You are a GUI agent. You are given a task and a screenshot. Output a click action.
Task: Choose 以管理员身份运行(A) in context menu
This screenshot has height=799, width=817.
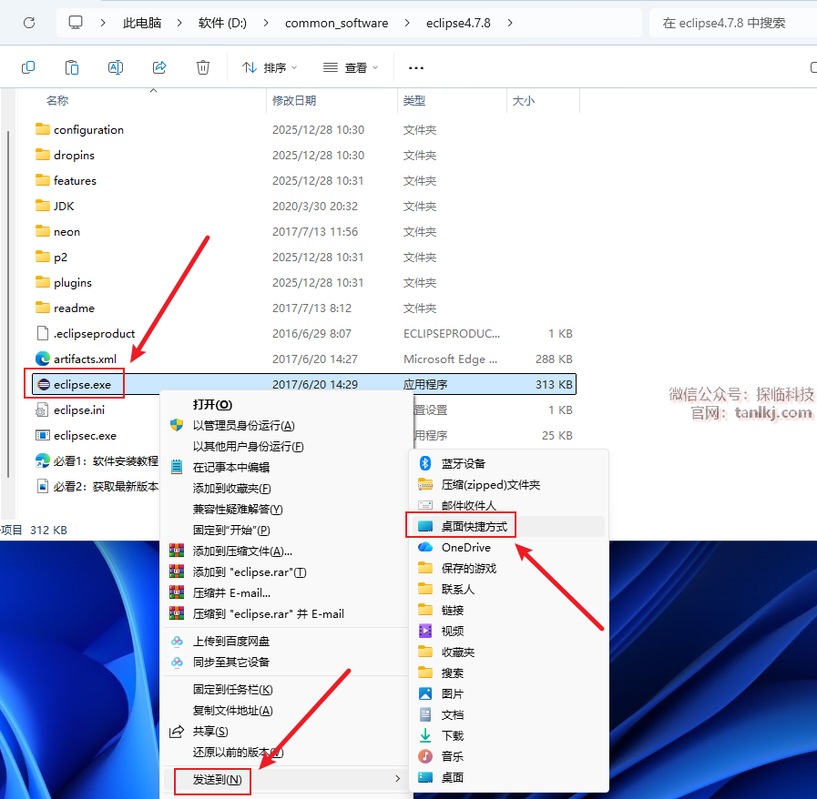click(244, 425)
